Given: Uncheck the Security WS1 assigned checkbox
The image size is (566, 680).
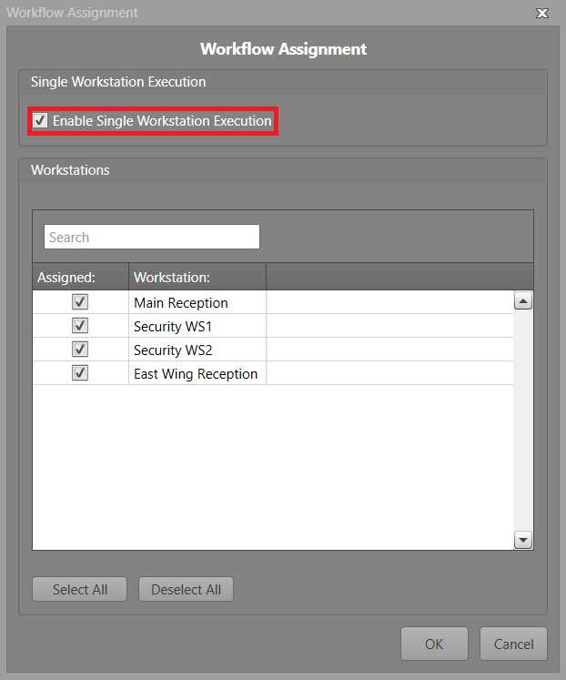Looking at the screenshot, I should pos(80,326).
